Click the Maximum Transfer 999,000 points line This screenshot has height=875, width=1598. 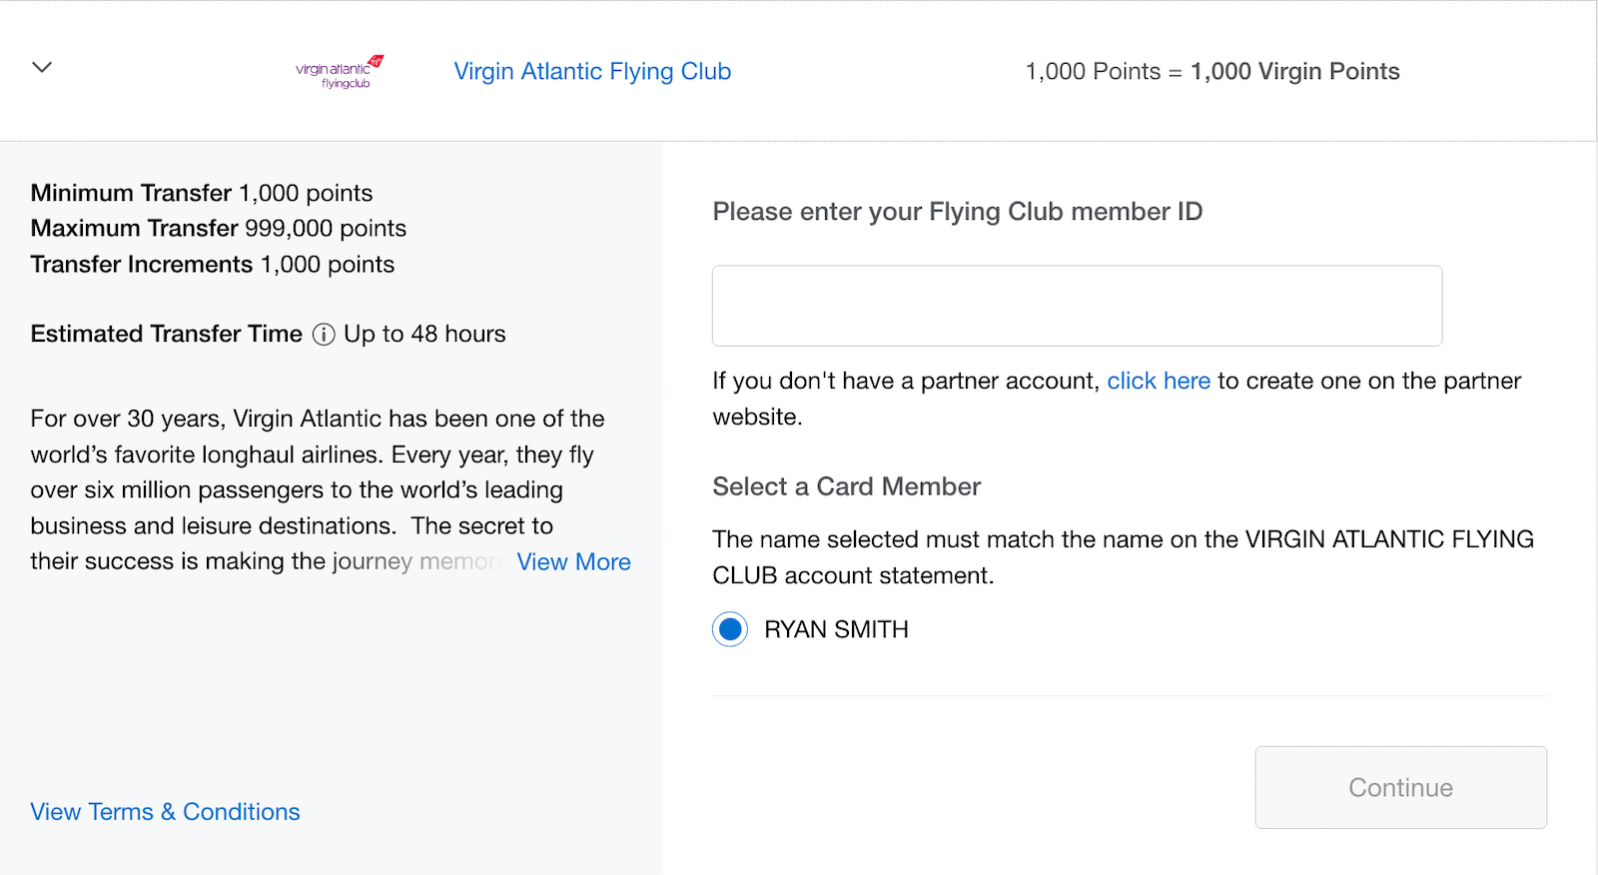click(x=219, y=229)
